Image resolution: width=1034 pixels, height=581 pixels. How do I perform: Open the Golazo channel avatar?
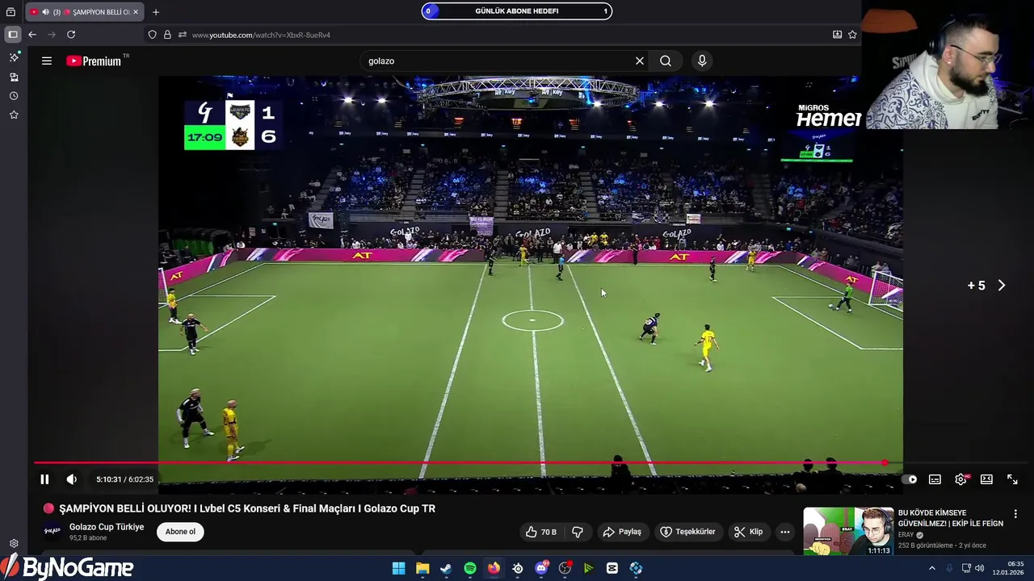(52, 531)
